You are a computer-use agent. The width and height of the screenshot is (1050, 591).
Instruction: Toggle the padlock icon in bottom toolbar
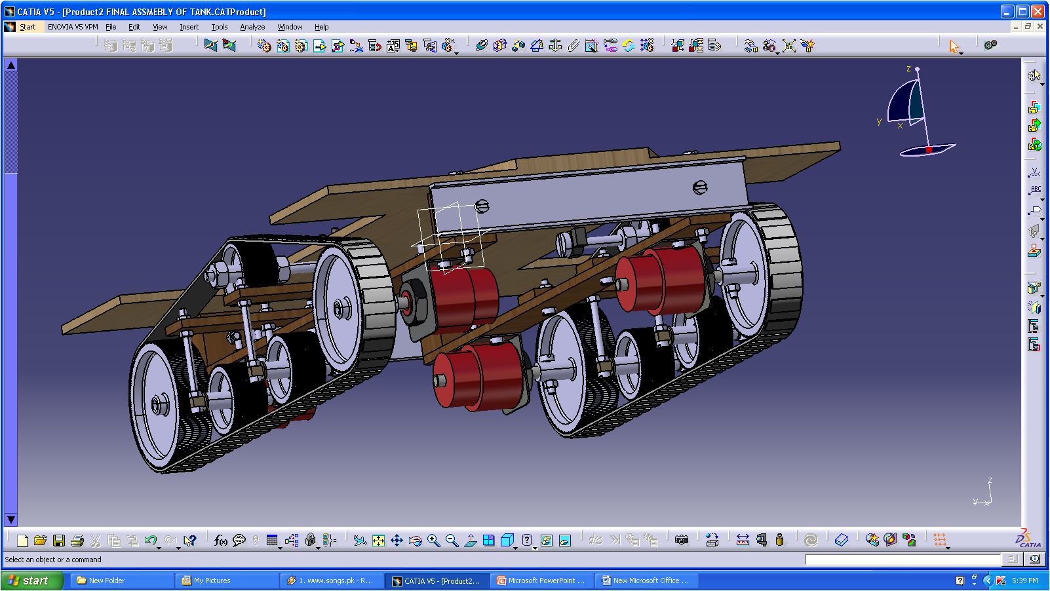tap(311, 541)
